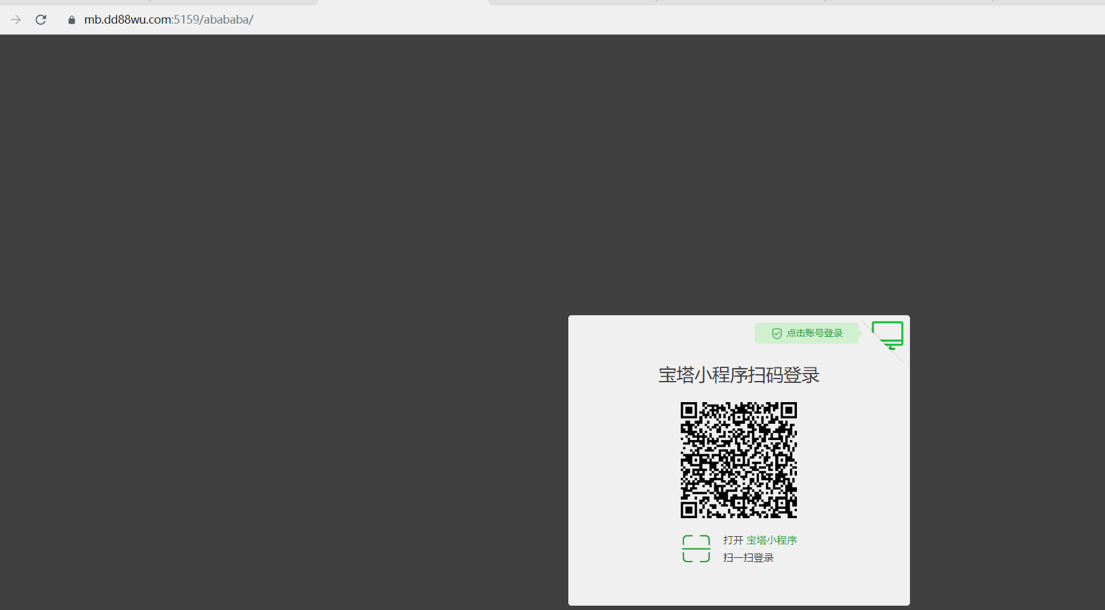Screen dimensions: 1105x610
Task: Click the 扫一扫登录 text
Action: click(748, 558)
